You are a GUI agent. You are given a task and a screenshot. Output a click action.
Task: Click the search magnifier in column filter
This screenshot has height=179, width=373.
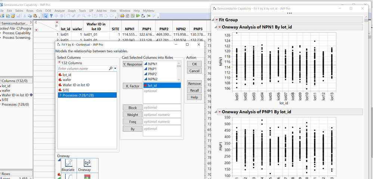tap(111, 69)
